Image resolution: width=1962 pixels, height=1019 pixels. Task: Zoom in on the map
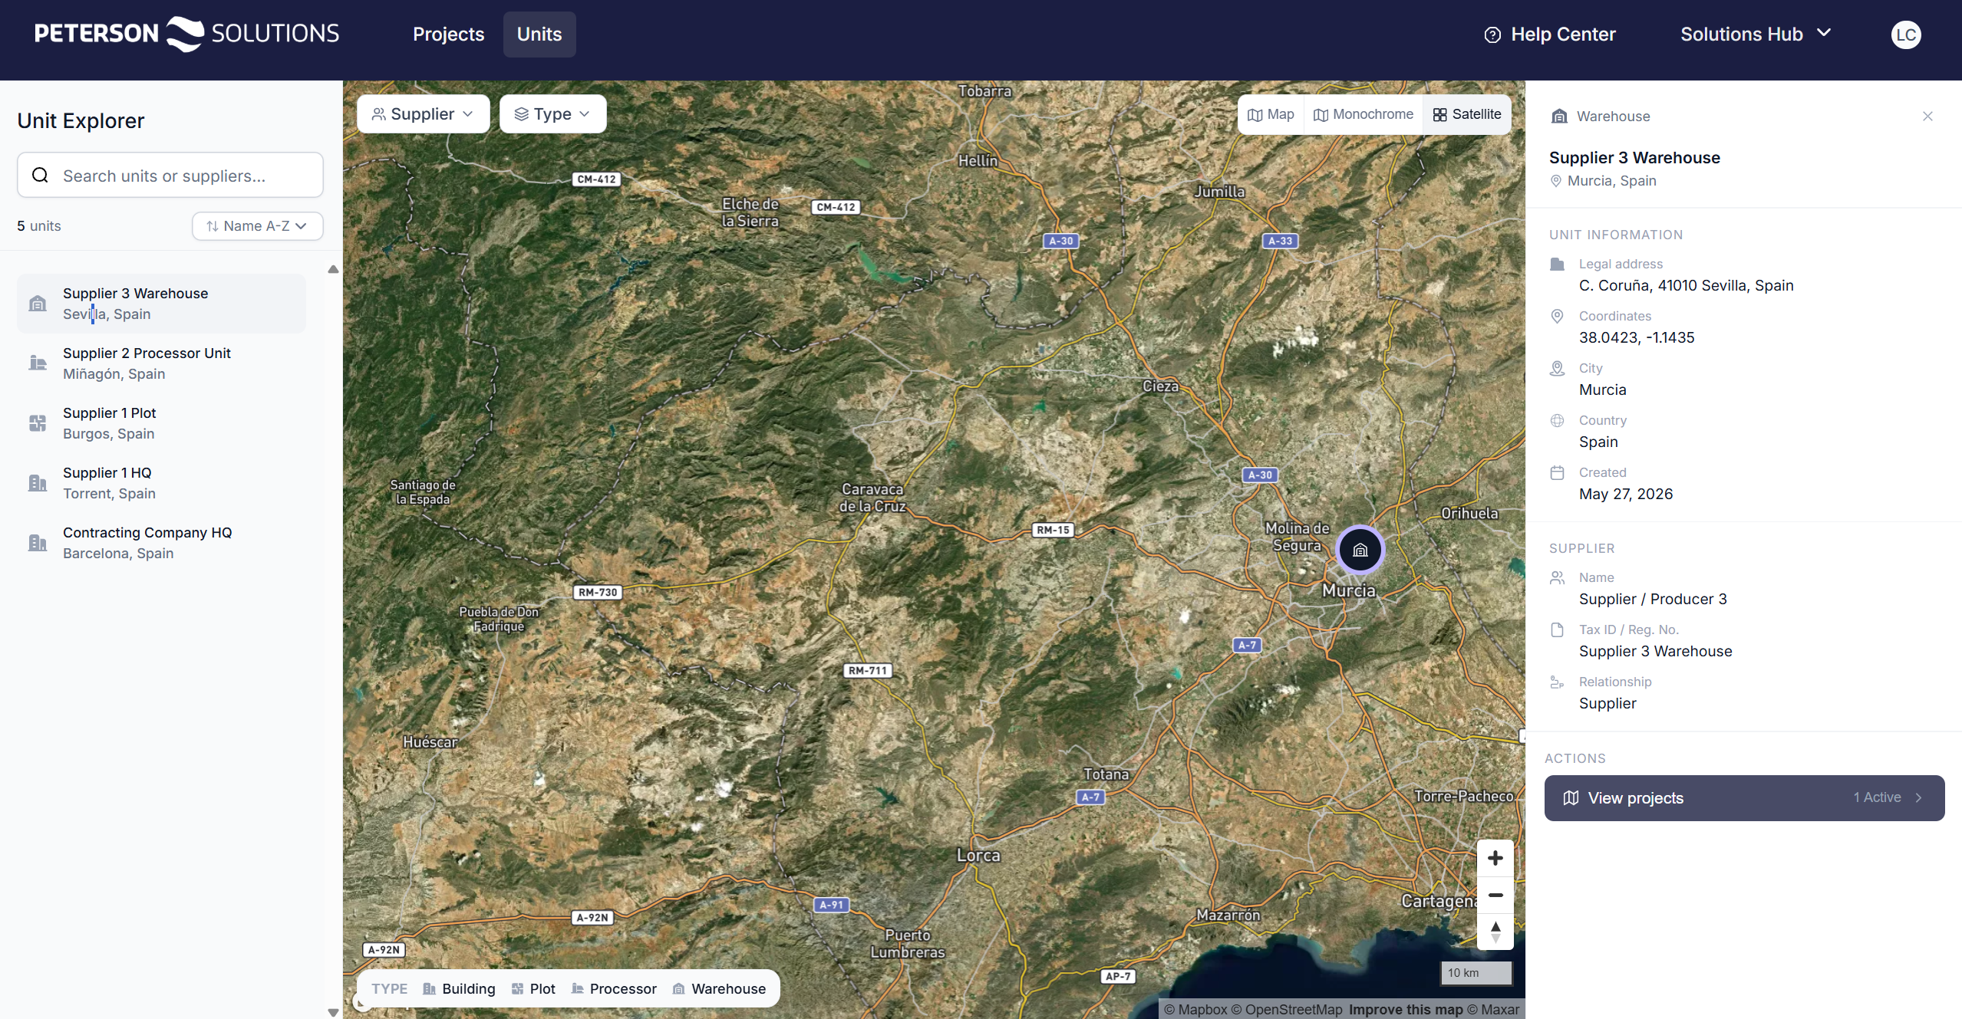click(x=1495, y=858)
